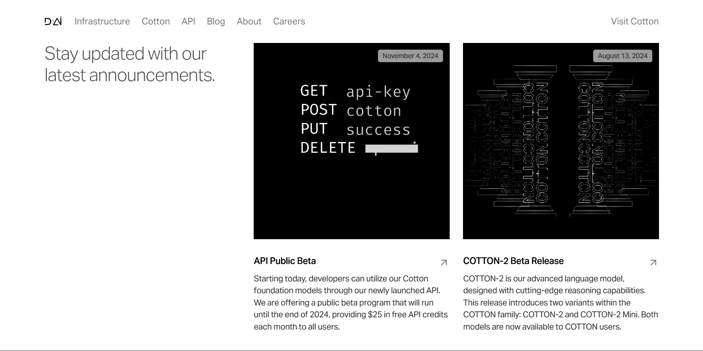The width and height of the screenshot is (703, 351).
Task: Click the COTTON-2 description paragraph
Action: 560,302
